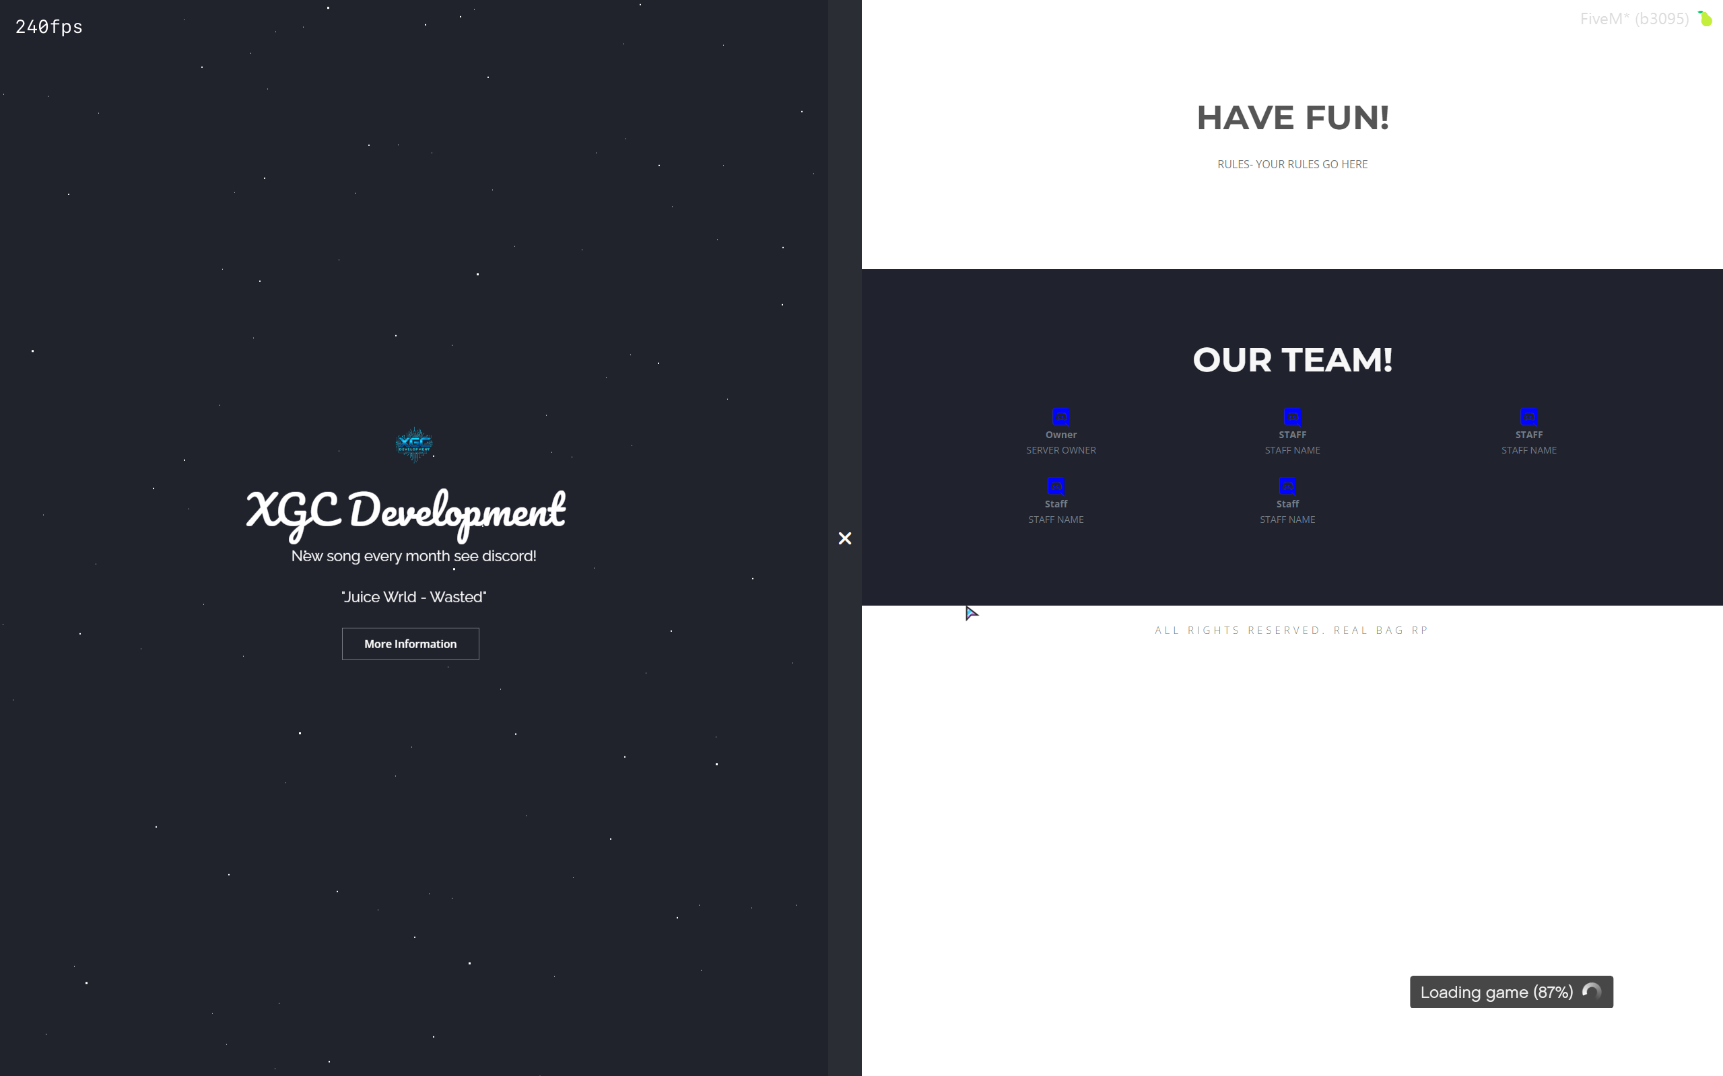Click the Discord icon above the center bottom-row Staff
The height and width of the screenshot is (1076, 1723).
point(1287,486)
